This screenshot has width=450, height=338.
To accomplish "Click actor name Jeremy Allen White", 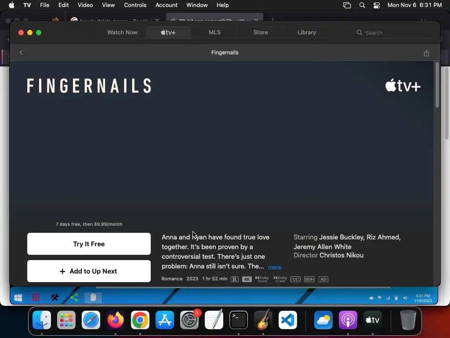I will [x=322, y=246].
